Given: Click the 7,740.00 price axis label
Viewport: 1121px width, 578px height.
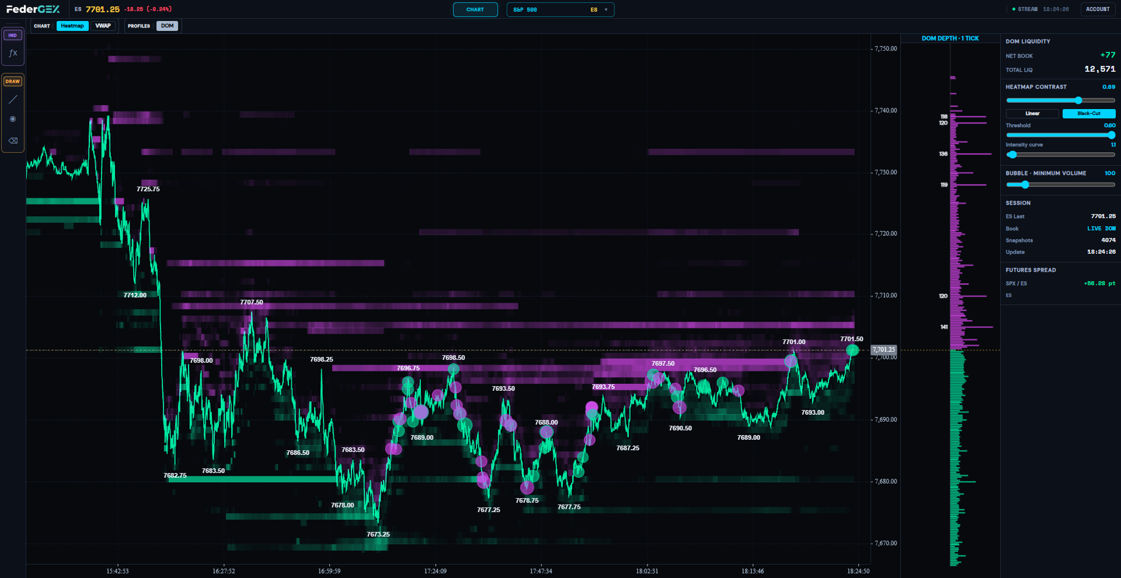Looking at the screenshot, I should [886, 110].
